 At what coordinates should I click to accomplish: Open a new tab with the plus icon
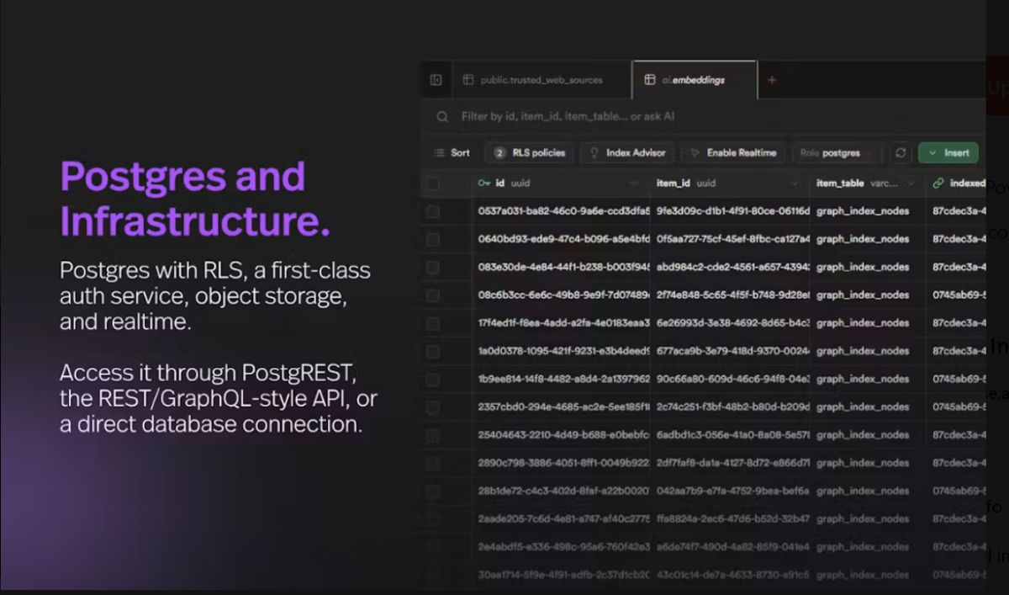point(772,80)
